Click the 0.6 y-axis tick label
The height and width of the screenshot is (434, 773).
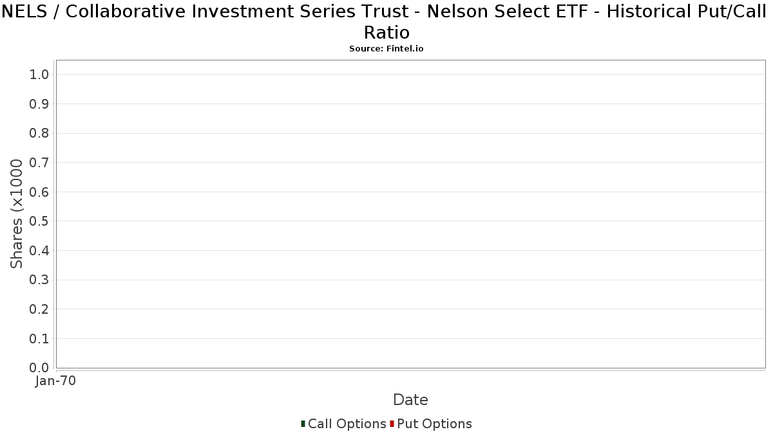pos(39,192)
